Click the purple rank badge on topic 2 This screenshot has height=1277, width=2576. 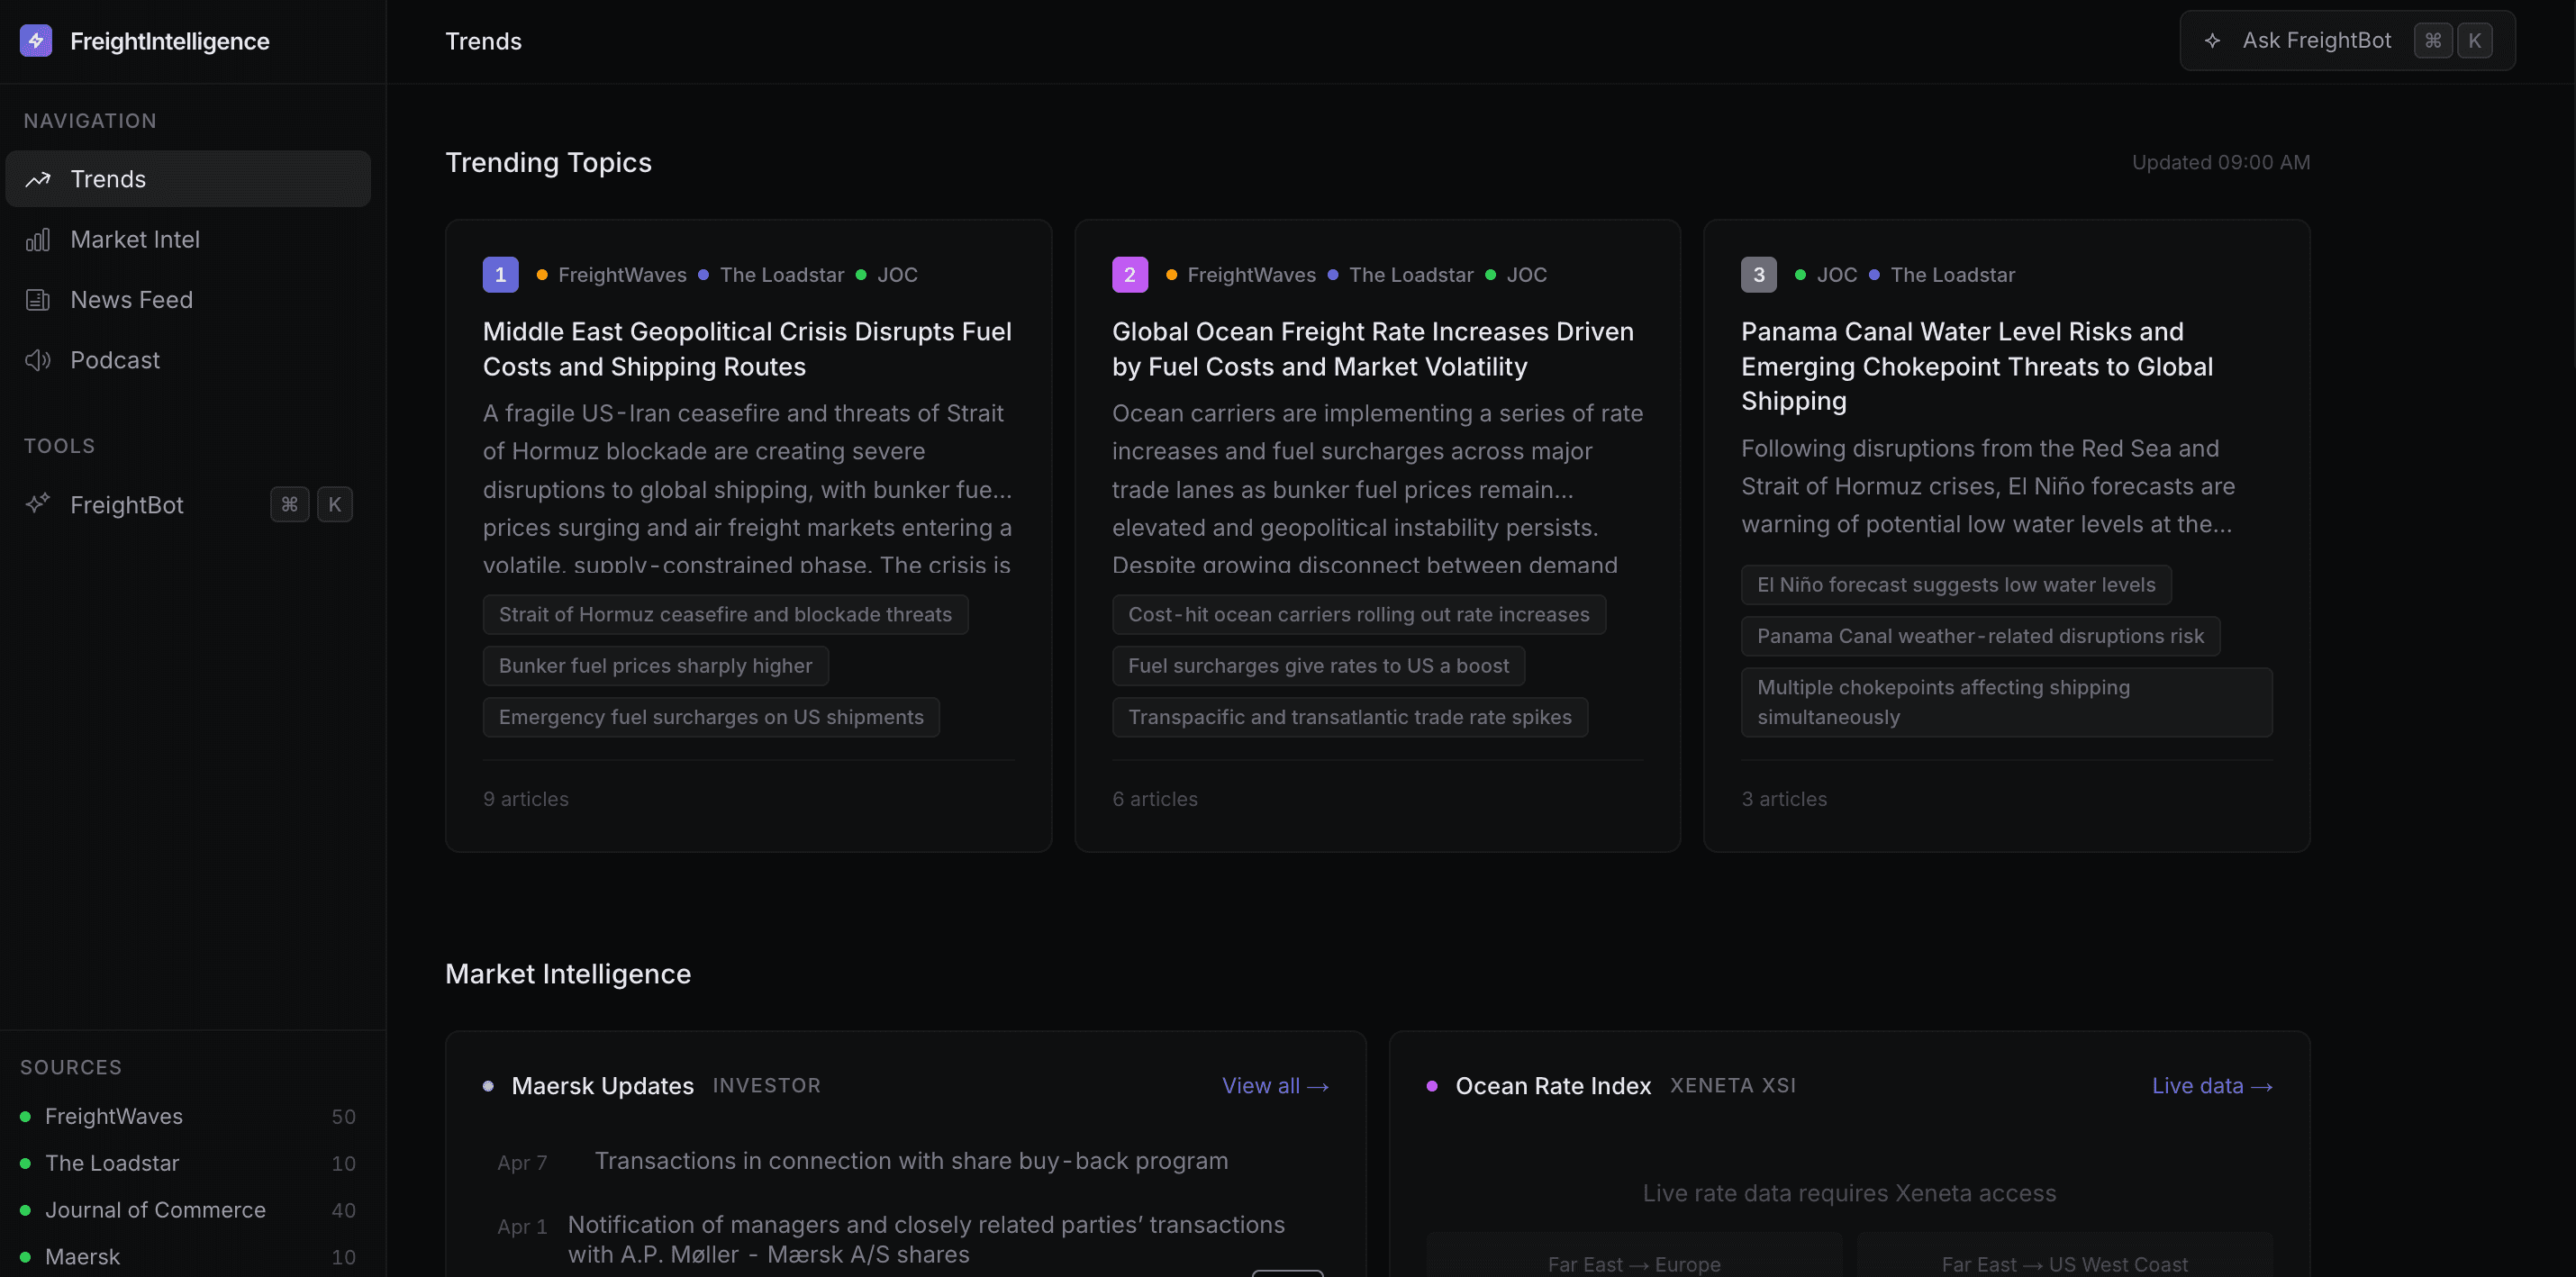coord(1129,274)
